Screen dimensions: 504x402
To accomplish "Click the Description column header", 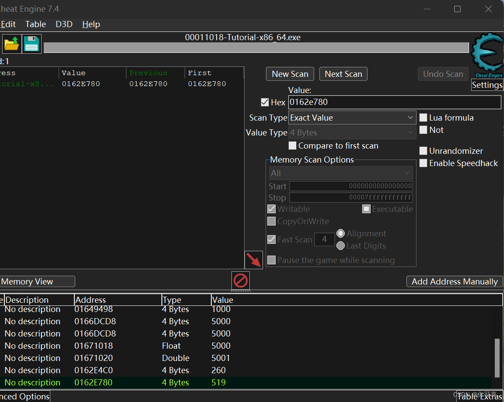I will point(39,300).
